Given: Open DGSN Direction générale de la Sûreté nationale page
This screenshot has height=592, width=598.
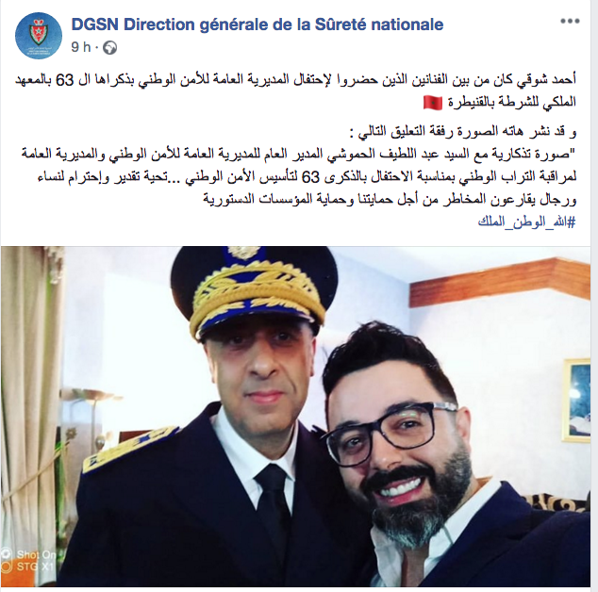Looking at the screenshot, I should click(257, 25).
